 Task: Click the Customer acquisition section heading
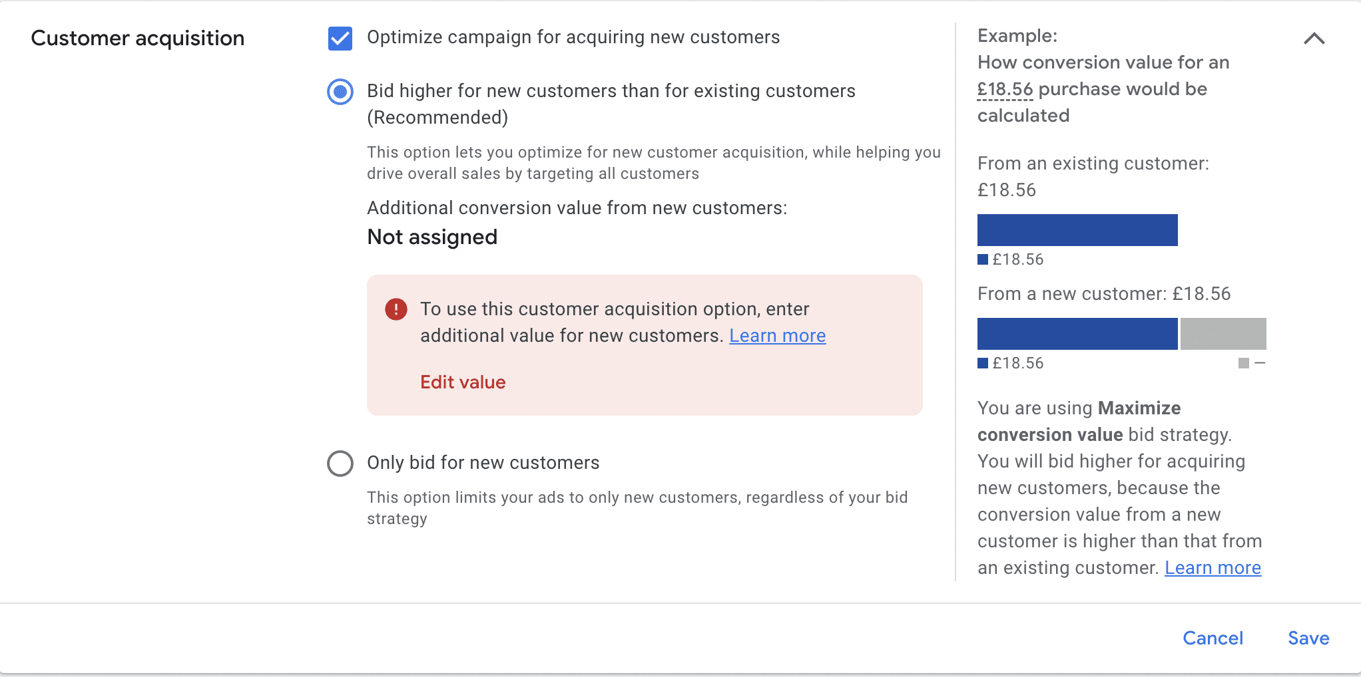coord(138,39)
